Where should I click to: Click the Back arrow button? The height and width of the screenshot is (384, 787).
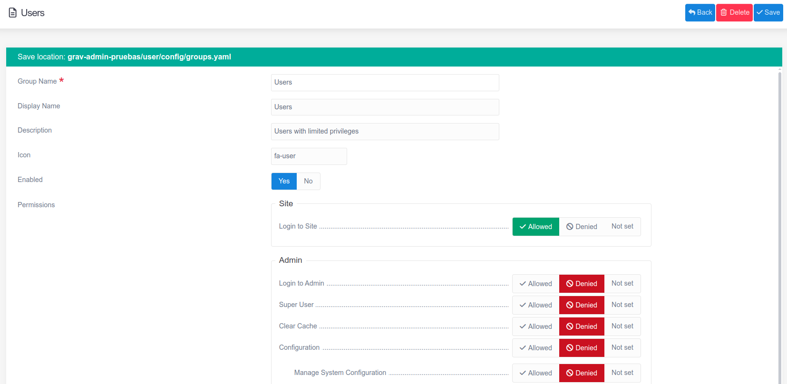click(700, 13)
